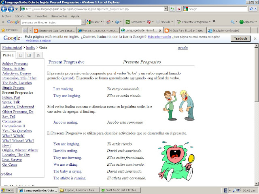This screenshot has width=259, height=194.
Task: Click the Traducir button
Action: click(240, 38)
